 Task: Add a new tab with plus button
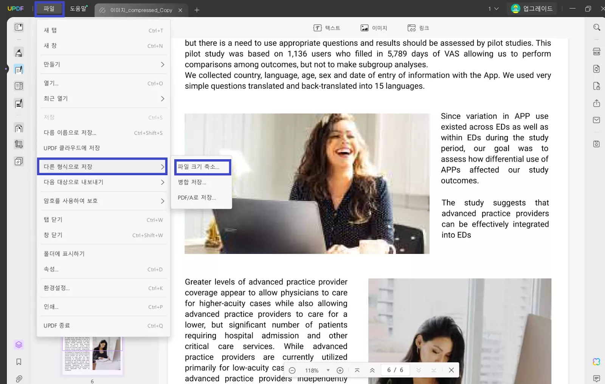197,10
